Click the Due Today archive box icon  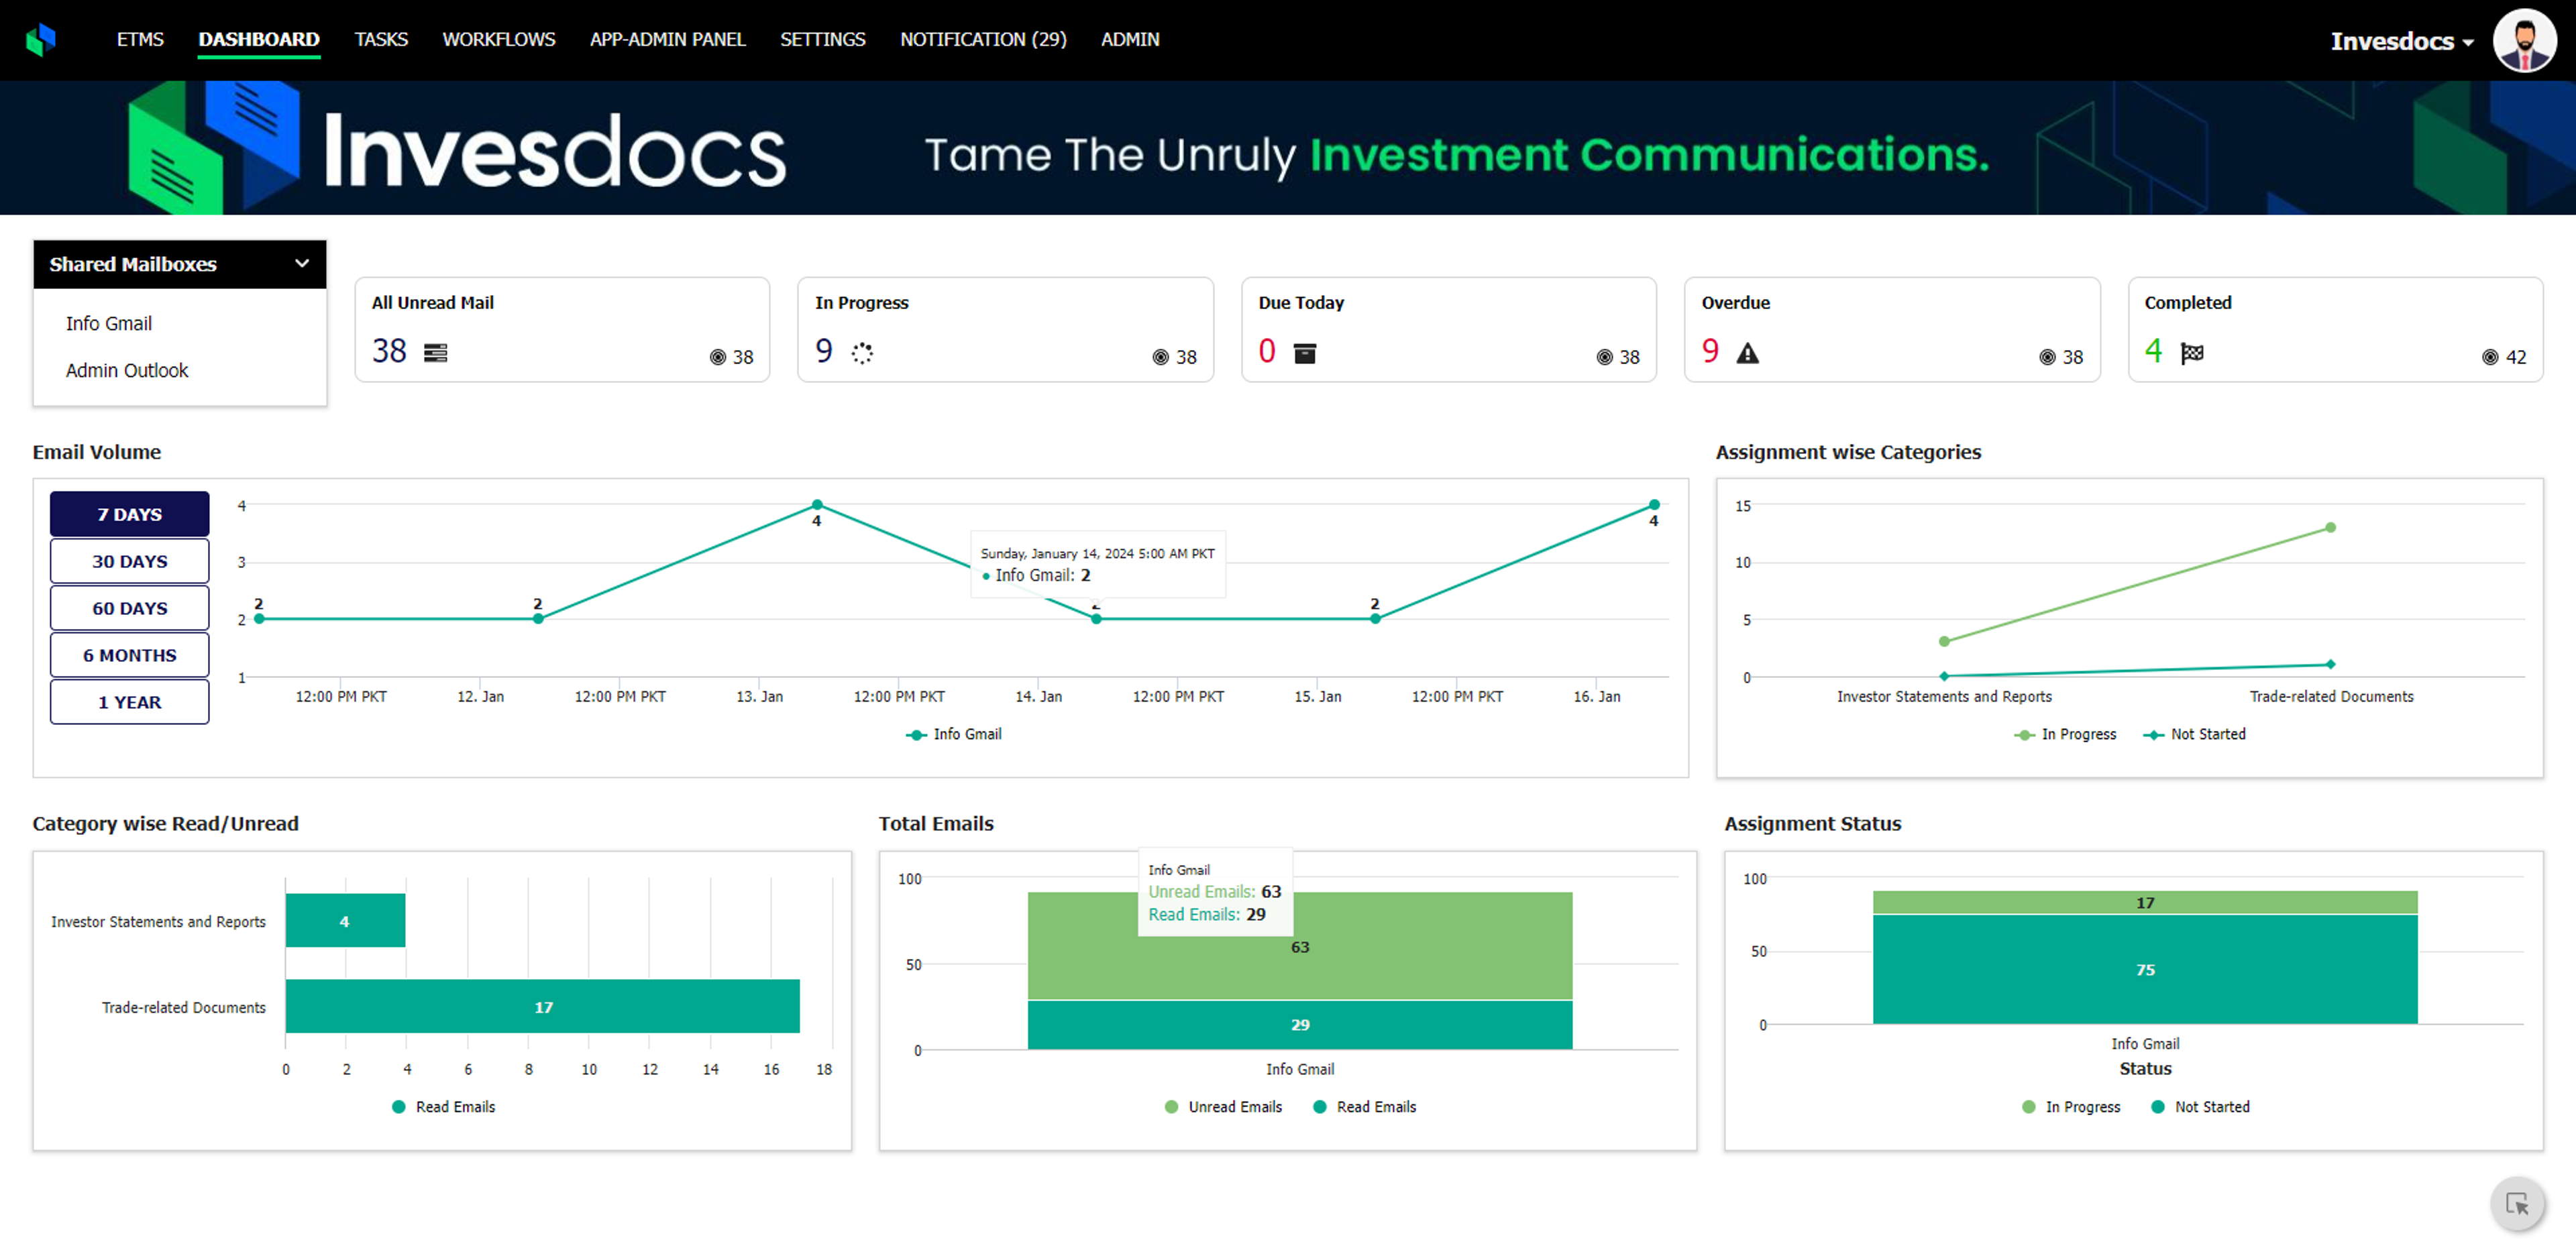click(1304, 353)
